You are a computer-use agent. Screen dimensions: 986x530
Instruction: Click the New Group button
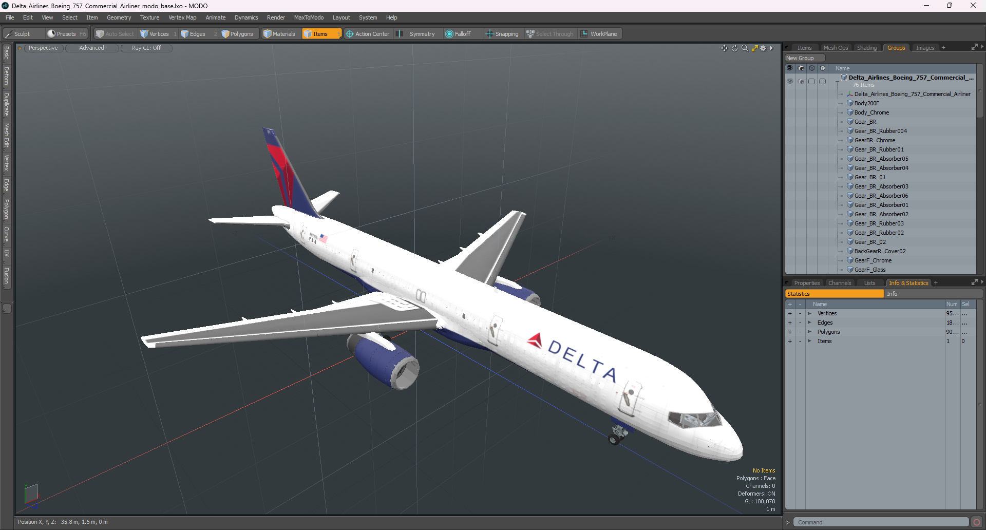pos(804,58)
